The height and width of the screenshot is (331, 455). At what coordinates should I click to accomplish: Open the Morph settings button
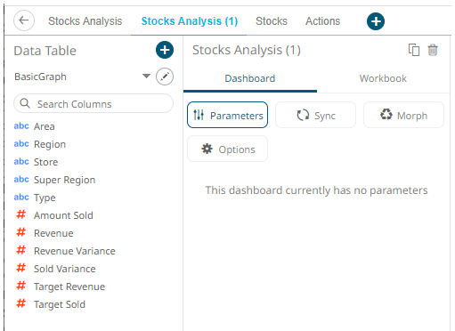point(403,115)
